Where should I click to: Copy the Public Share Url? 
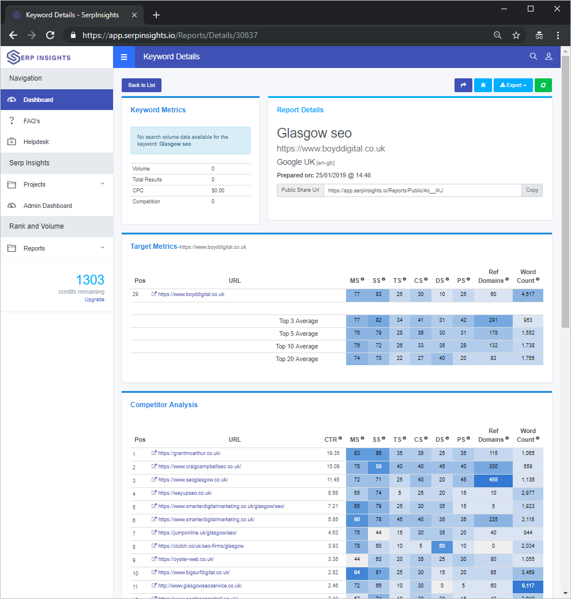point(531,190)
